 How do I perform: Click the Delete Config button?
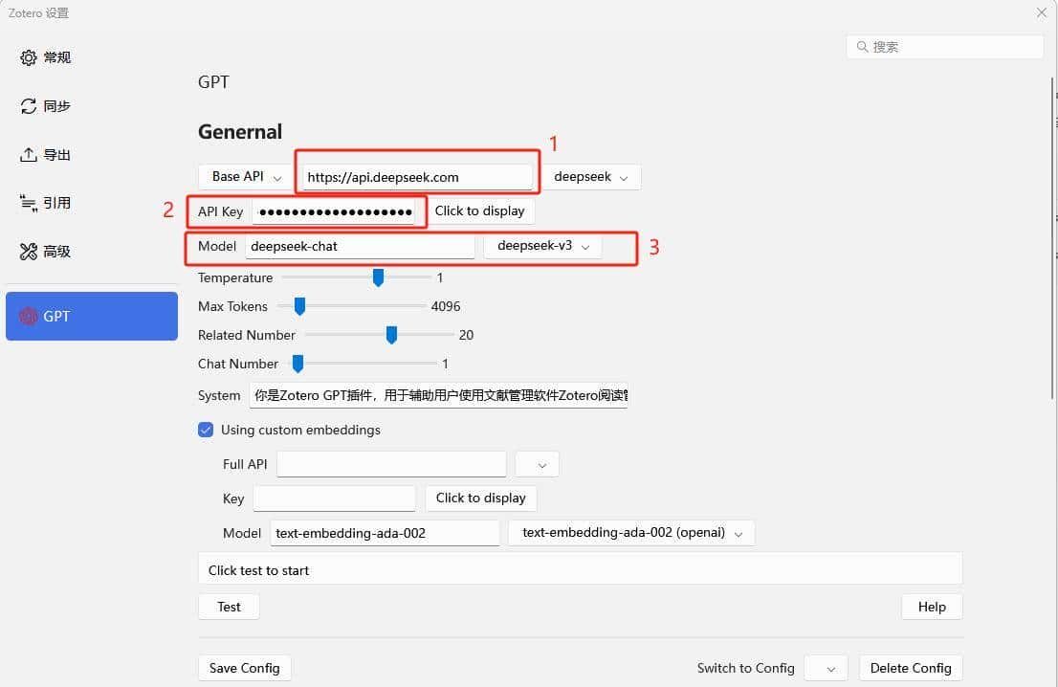point(910,668)
